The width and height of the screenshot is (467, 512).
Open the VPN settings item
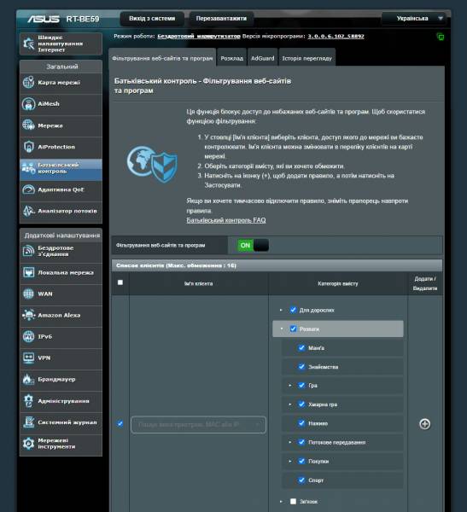(x=61, y=358)
